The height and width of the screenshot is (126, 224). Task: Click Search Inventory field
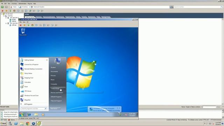click(x=197, y=7)
